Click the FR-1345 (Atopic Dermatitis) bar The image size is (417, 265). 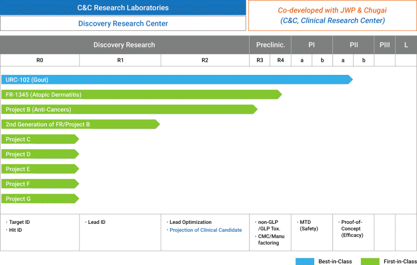(142, 94)
